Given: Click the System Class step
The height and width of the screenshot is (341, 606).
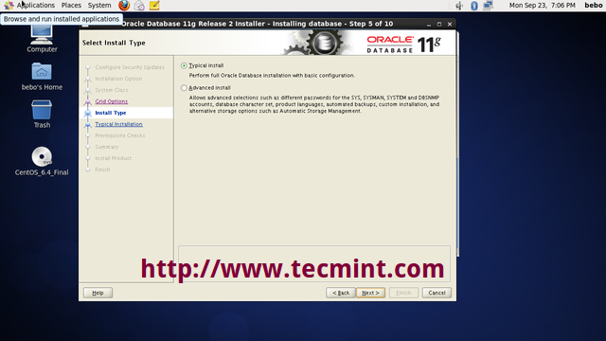Looking at the screenshot, I should coord(112,90).
